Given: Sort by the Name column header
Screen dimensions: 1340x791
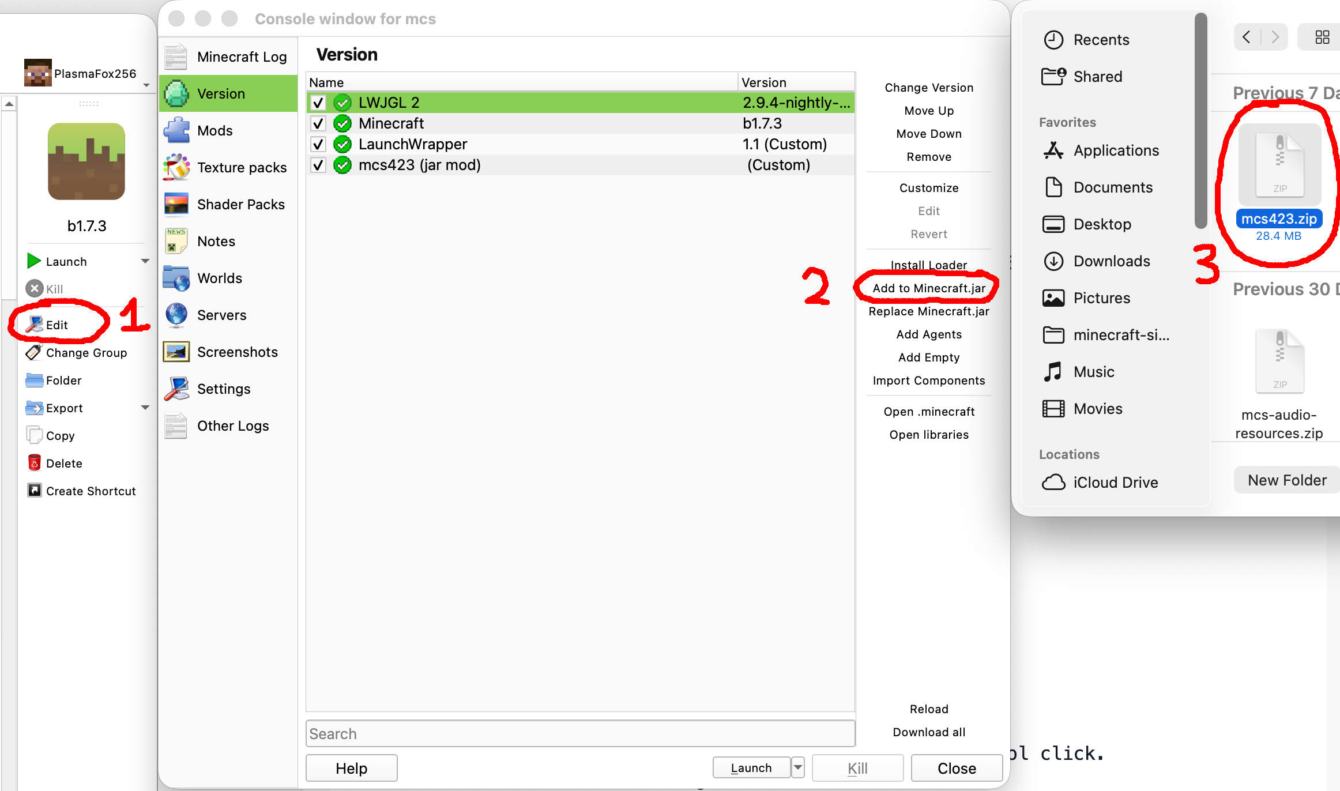Looking at the screenshot, I should pos(522,82).
